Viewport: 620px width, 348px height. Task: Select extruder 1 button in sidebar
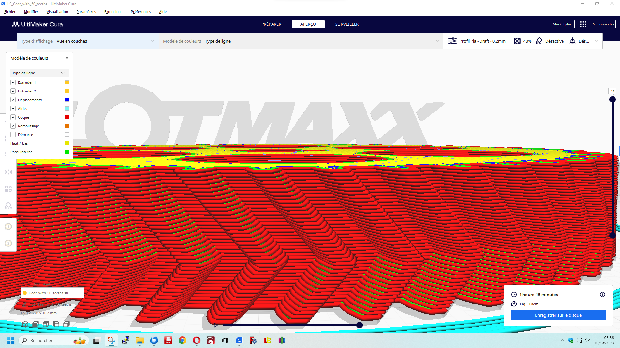(8, 227)
